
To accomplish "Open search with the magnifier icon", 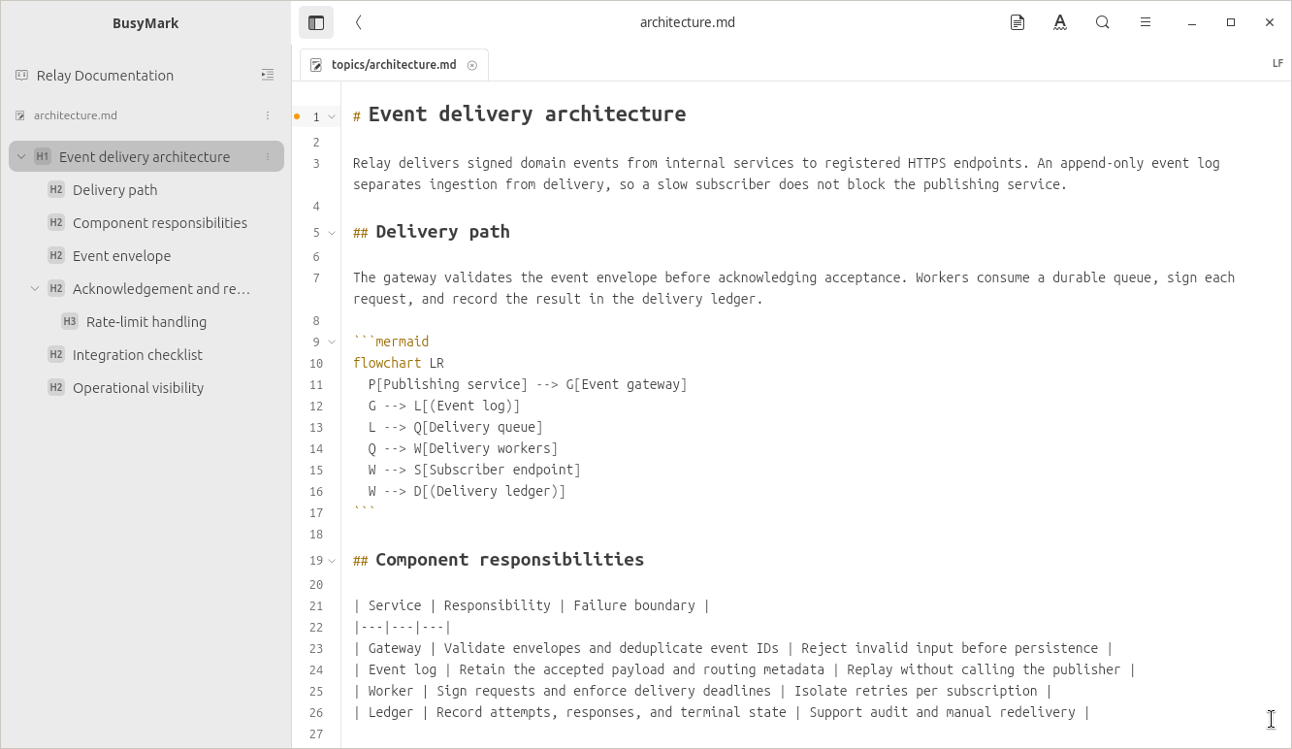I will point(1103,22).
